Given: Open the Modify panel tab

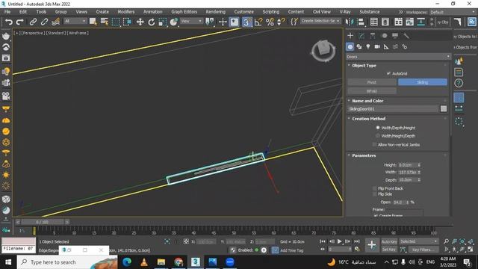Looking at the screenshot, I should pyautogui.click(x=361, y=36).
